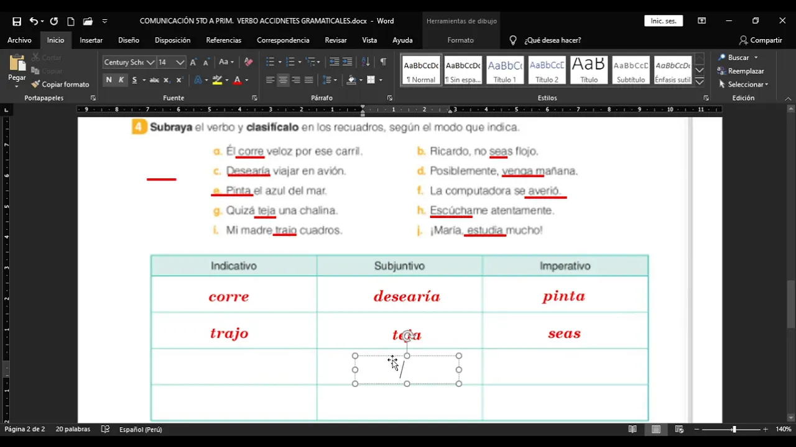Image resolution: width=796 pixels, height=447 pixels.
Task: Switch to the Insertar tab
Action: pos(91,40)
